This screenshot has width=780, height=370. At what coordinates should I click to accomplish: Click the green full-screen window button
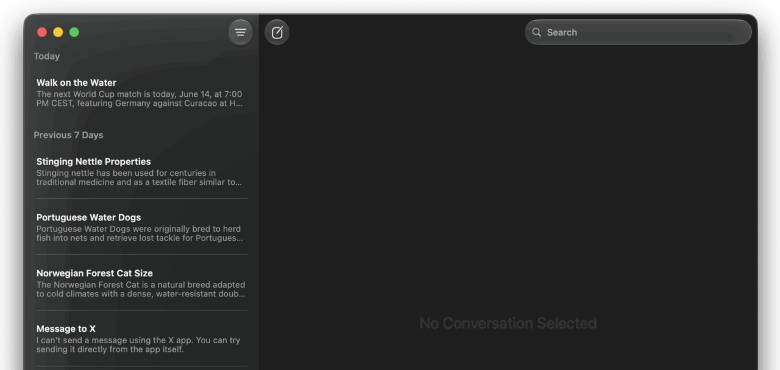tap(74, 32)
